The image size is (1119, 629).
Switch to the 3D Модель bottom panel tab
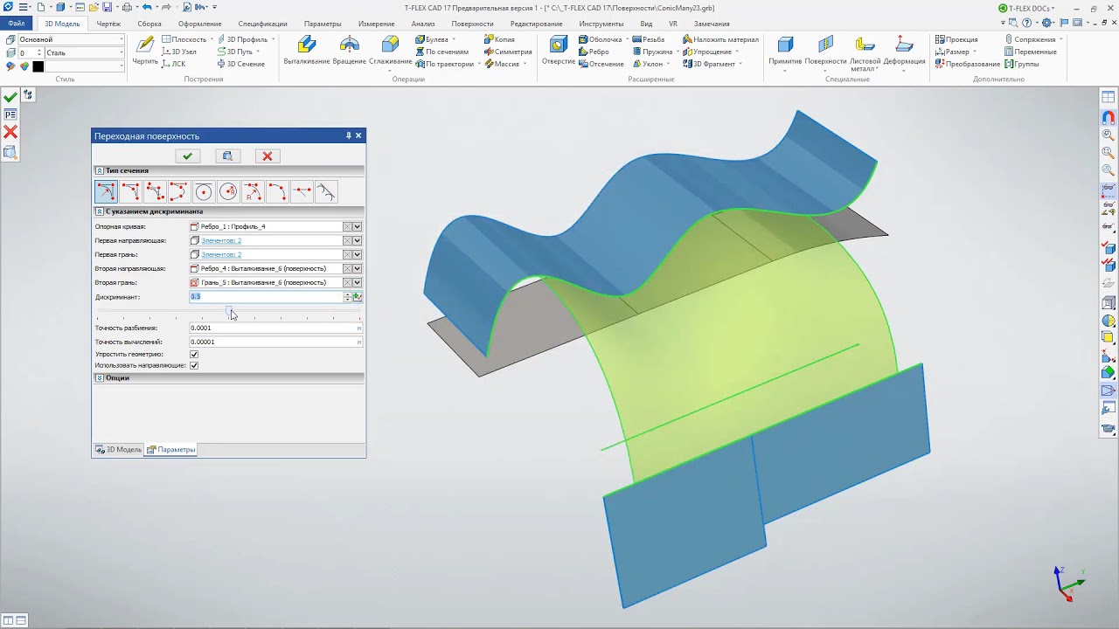[x=119, y=449]
